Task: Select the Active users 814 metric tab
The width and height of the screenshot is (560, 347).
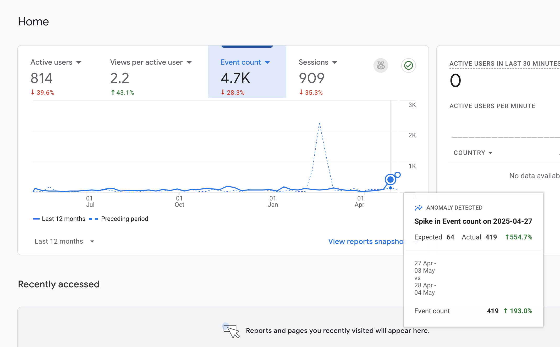Action: coord(42,78)
